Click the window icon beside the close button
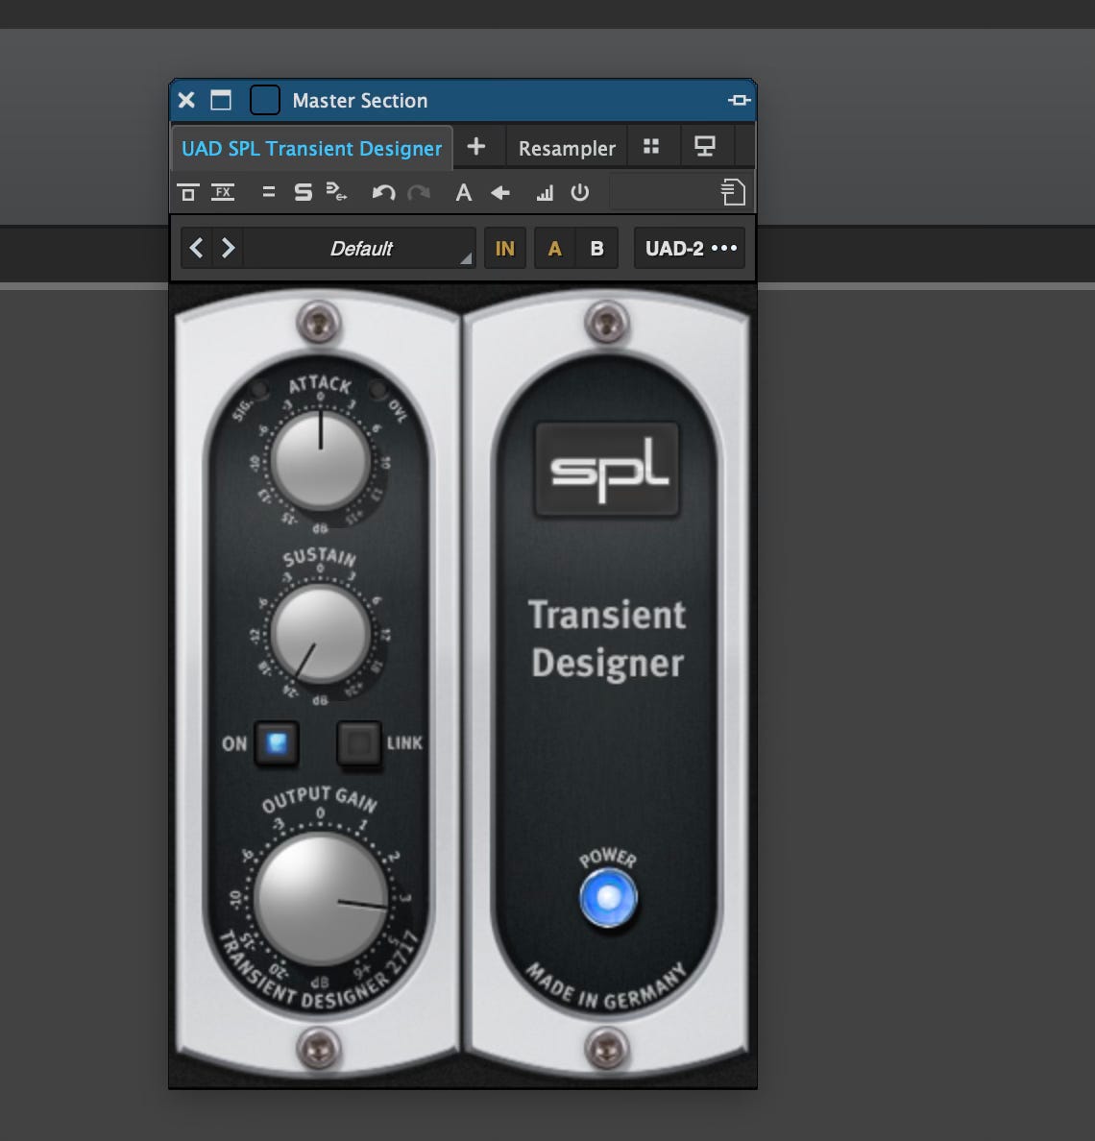1095x1141 pixels. (221, 100)
